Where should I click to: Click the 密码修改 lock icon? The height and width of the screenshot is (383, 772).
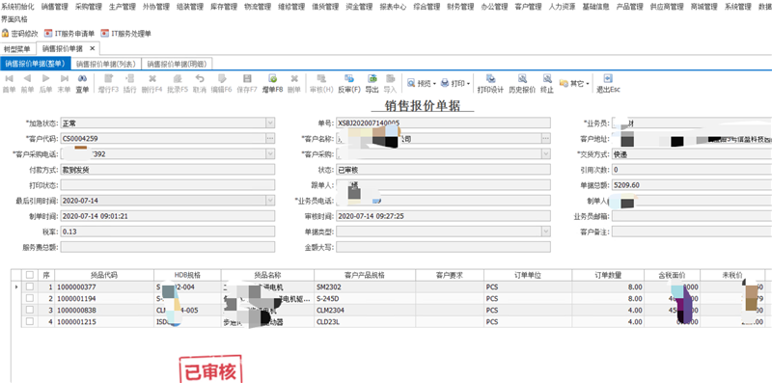5,34
